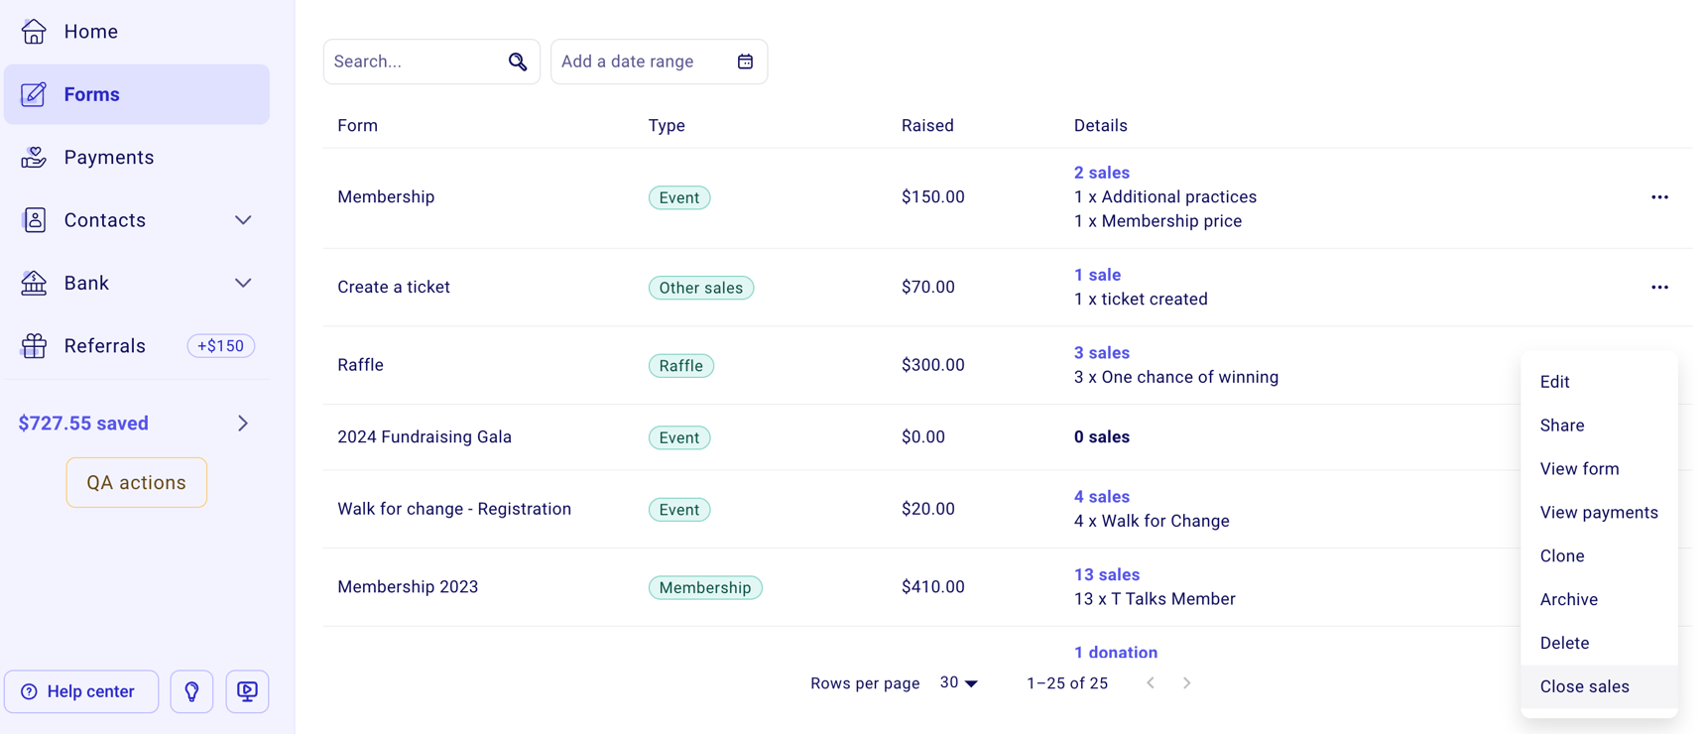Select Clone from the context menu
1706x734 pixels.
1562,555
